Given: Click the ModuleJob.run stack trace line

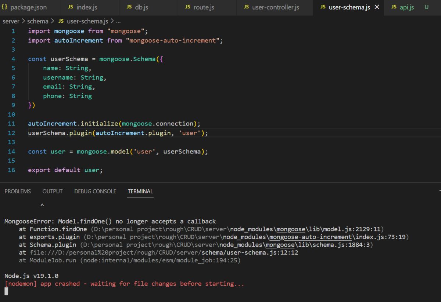Looking at the screenshot, I should click(130, 260).
